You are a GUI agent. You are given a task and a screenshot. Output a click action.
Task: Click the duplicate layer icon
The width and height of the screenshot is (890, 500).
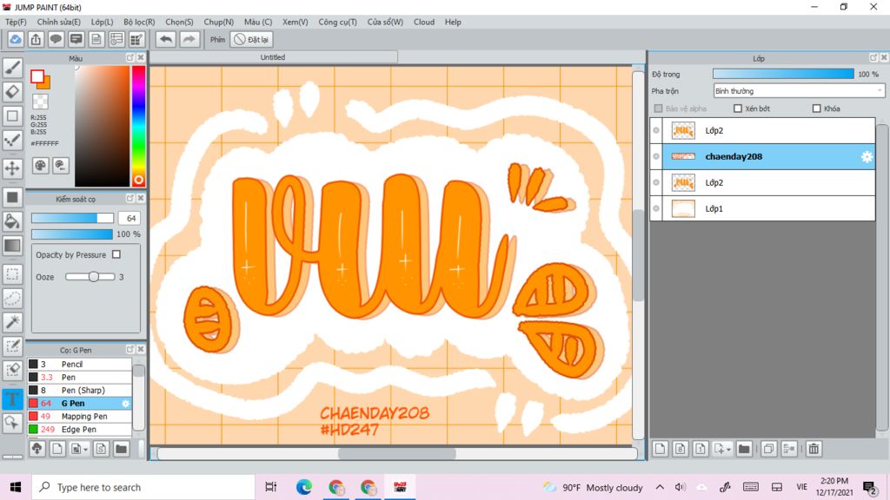coord(768,449)
